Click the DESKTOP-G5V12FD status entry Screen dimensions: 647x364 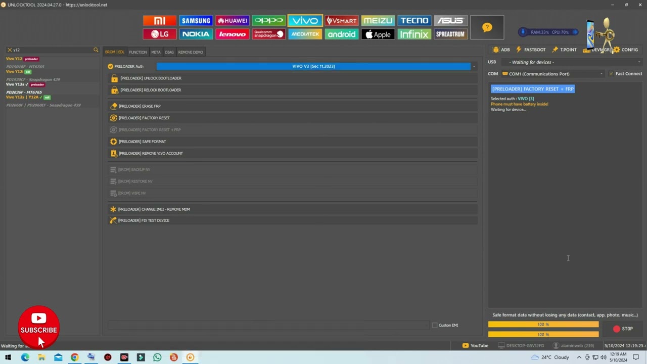click(521, 346)
